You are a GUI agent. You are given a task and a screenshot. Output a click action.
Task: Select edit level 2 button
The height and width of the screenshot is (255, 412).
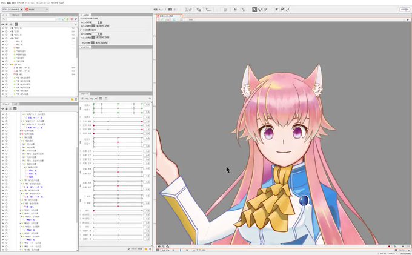(x=170, y=10)
